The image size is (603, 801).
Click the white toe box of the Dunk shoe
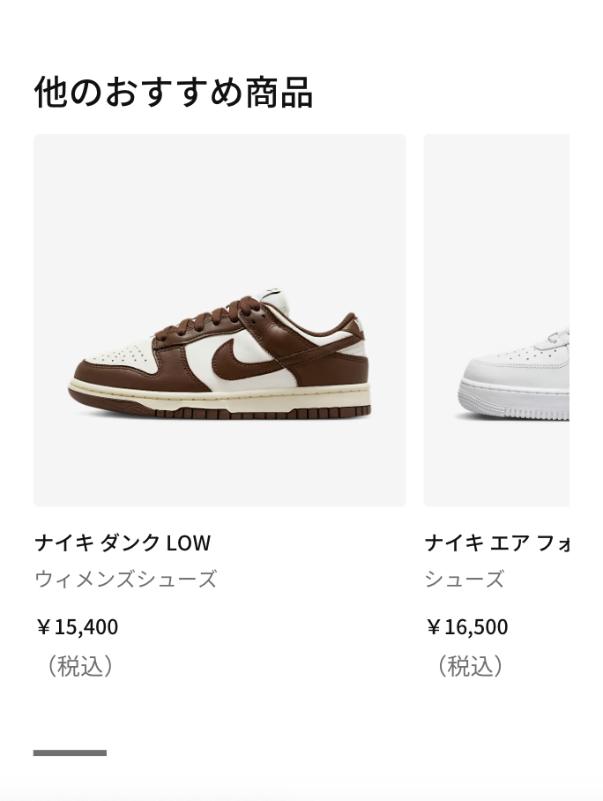click(110, 357)
